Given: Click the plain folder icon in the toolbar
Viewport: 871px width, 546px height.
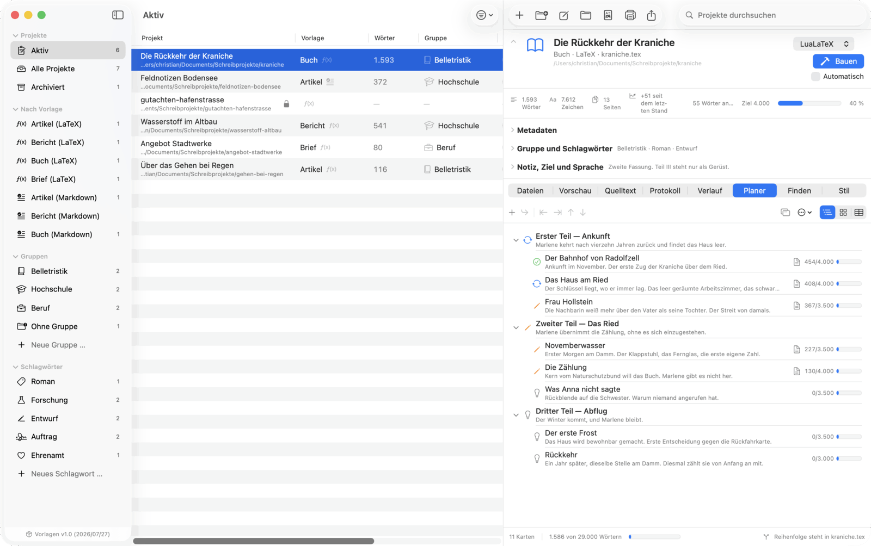Looking at the screenshot, I should pos(586,15).
